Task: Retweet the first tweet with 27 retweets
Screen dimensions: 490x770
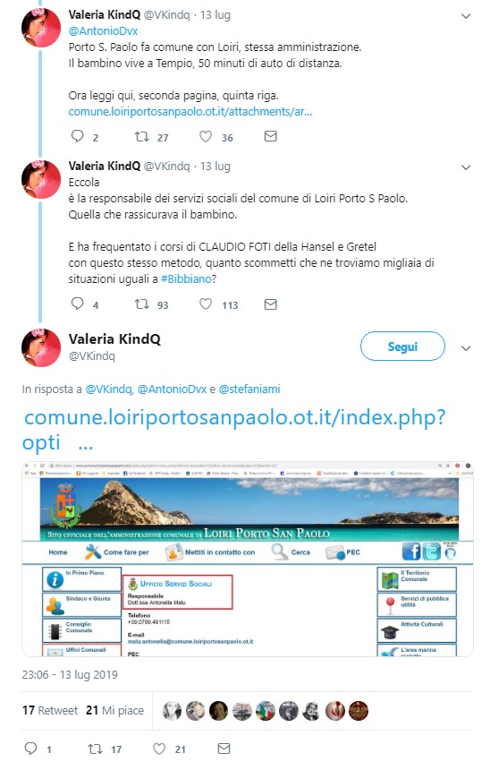Action: [x=142, y=136]
